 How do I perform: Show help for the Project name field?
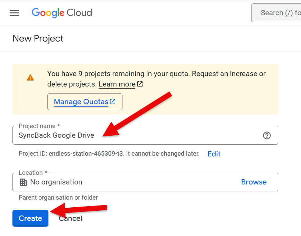point(267,135)
